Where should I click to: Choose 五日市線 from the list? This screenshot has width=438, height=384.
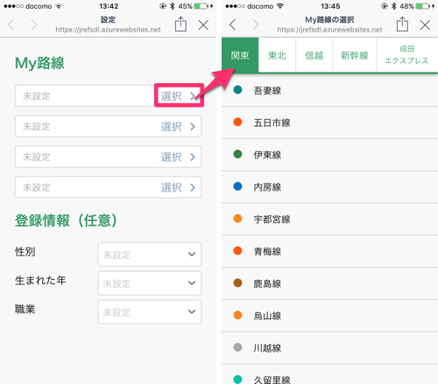point(329,122)
